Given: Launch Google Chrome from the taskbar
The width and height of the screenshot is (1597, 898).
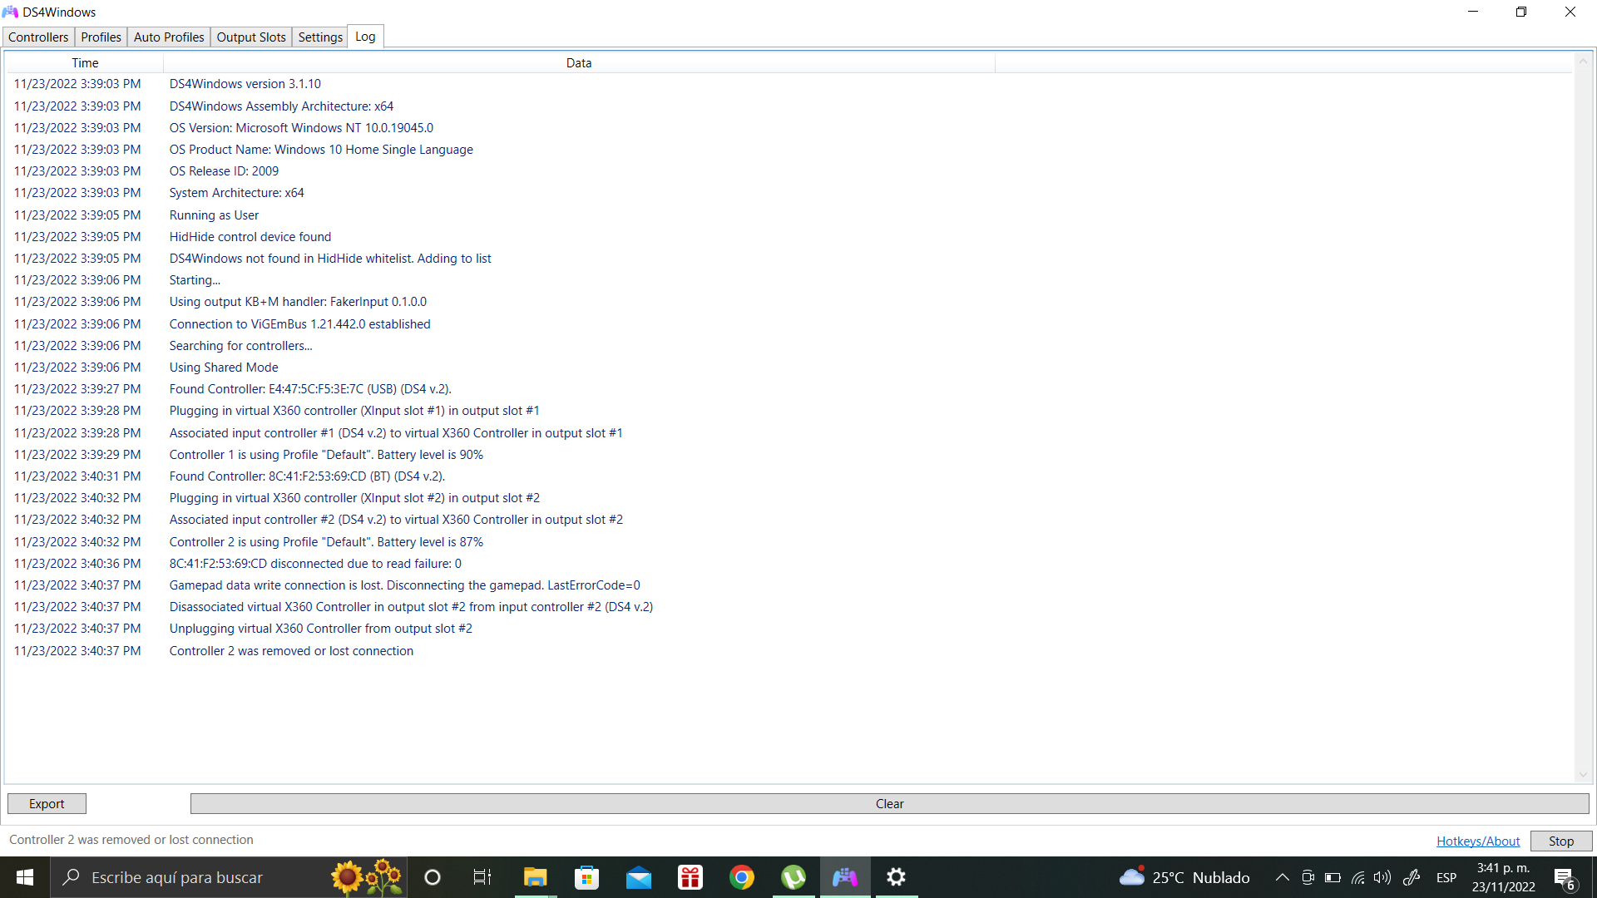Looking at the screenshot, I should click(742, 877).
